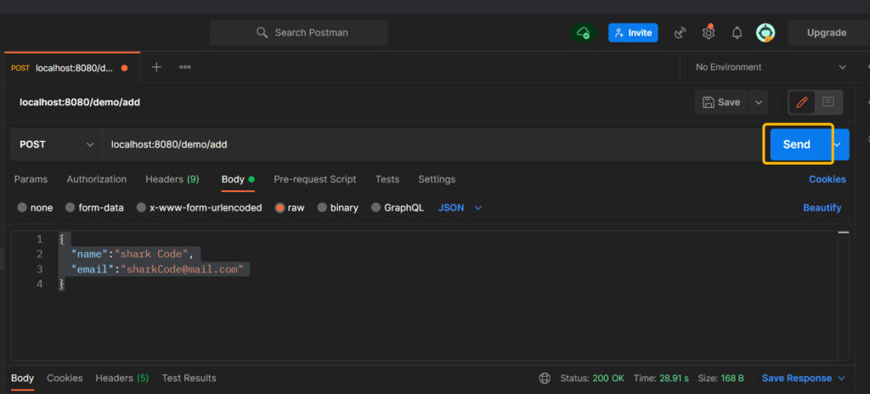Click the magnifier icon in search
Image resolution: width=870 pixels, height=394 pixels.
click(262, 33)
